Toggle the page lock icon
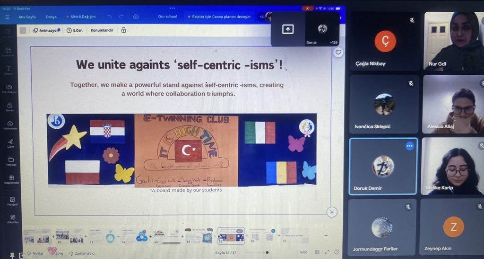 [x=123, y=30]
